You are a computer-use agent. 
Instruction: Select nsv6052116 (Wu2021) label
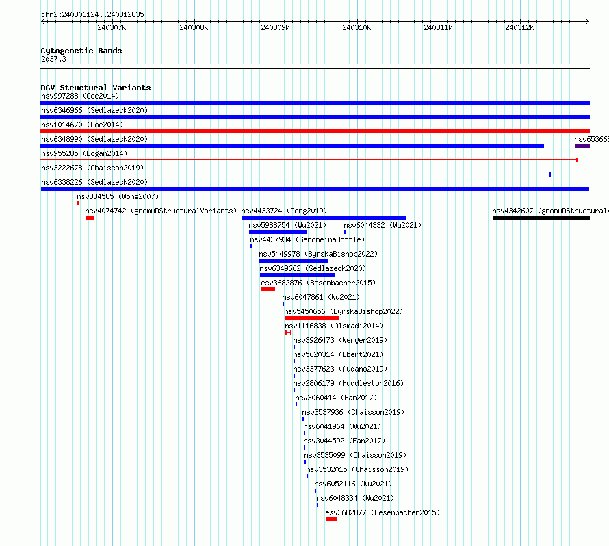[x=353, y=484]
